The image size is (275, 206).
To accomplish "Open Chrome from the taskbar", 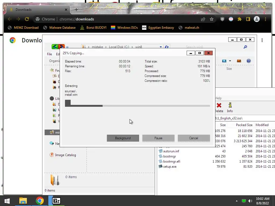I will pos(40,201).
